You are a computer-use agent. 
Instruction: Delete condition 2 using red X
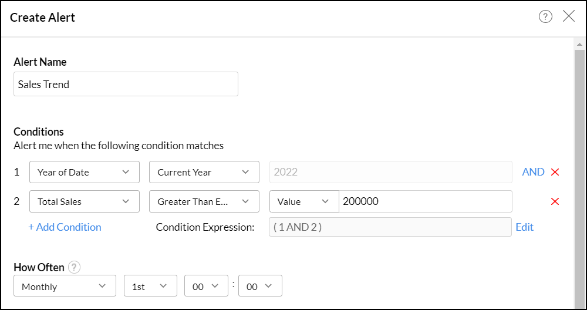555,201
